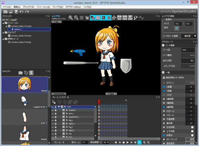Viewport: 199px width, 146px height.
Task: Click the first icon in cell list toolbar
Action: click(20, 73)
